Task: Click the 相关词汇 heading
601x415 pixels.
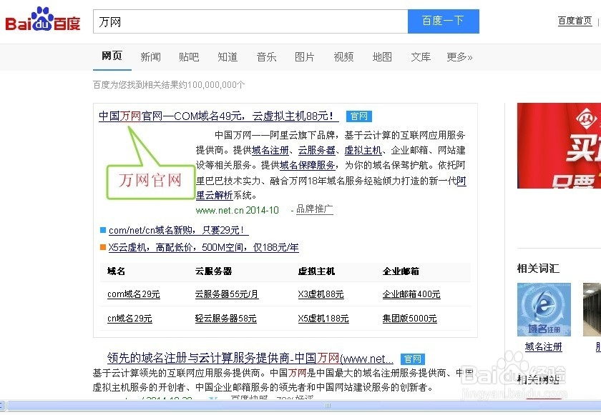Action: click(538, 269)
